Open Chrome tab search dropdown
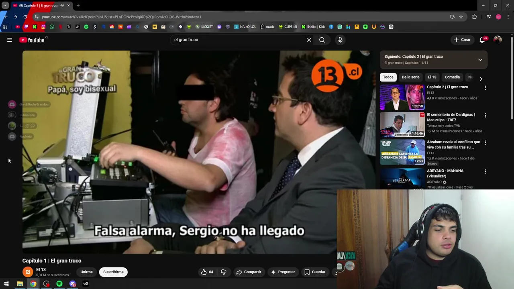514x289 pixels. click(x=5, y=6)
